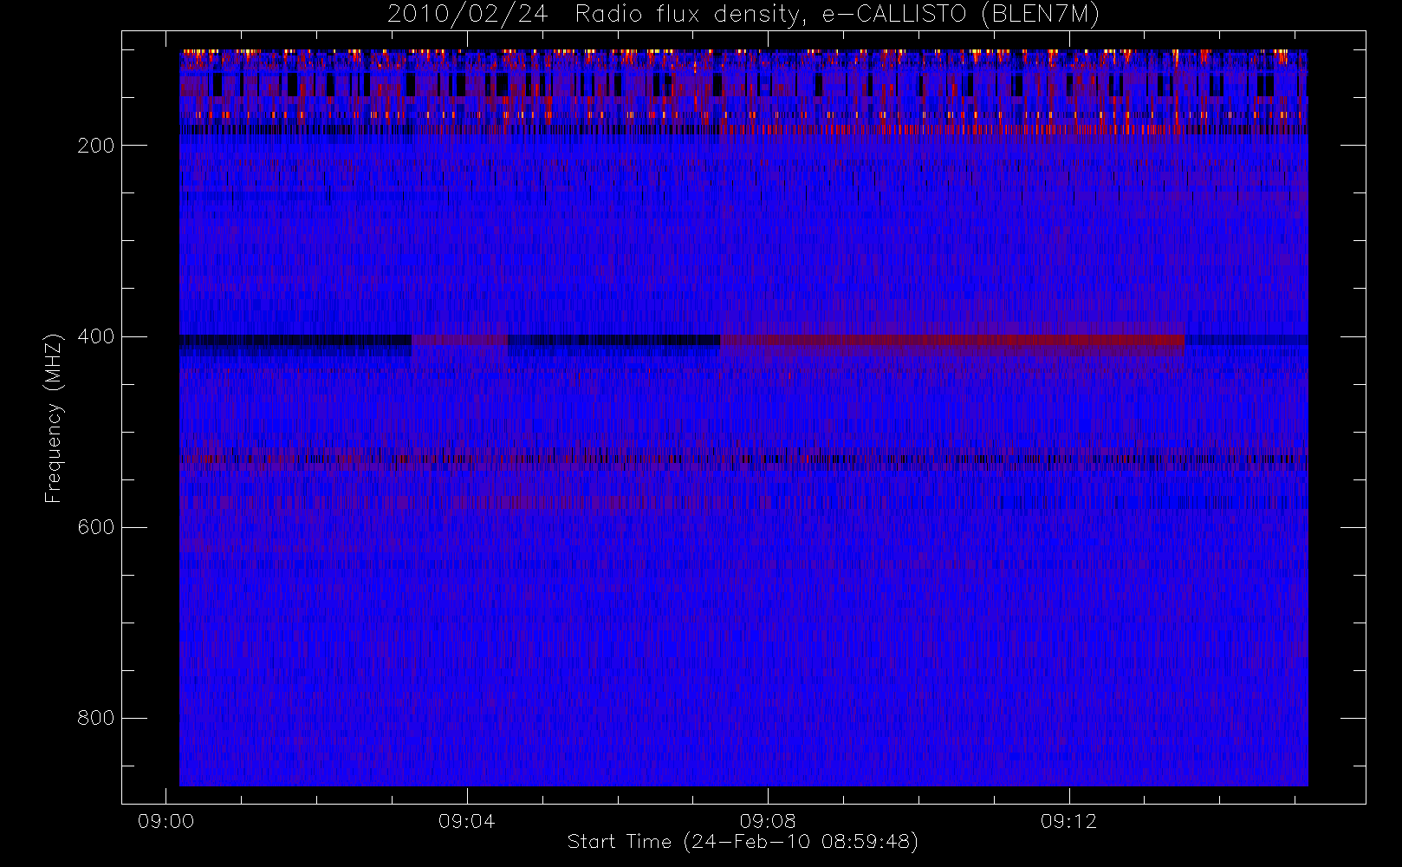Viewport: 1402px width, 867px height.
Task: Click the plot title 'Radio flux density, e-CALLISTO (BLEN7M)'
Action: (x=838, y=15)
